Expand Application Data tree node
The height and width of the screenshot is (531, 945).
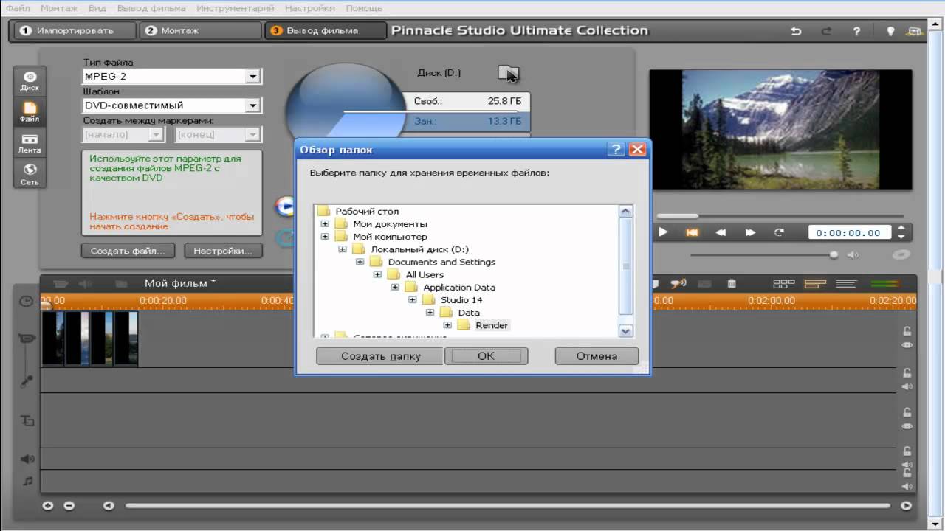(x=395, y=287)
